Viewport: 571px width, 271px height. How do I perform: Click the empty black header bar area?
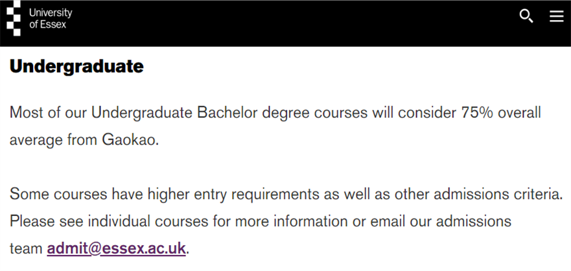291,23
